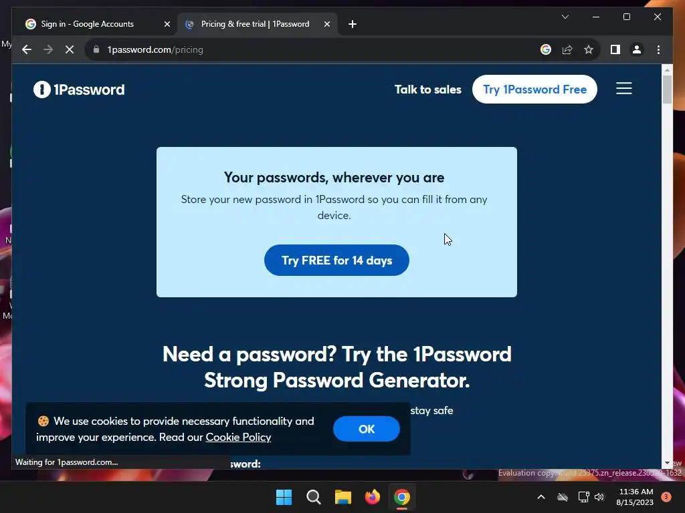Open Chrome's three-dot menu
This screenshot has height=513, width=685.
tap(658, 49)
